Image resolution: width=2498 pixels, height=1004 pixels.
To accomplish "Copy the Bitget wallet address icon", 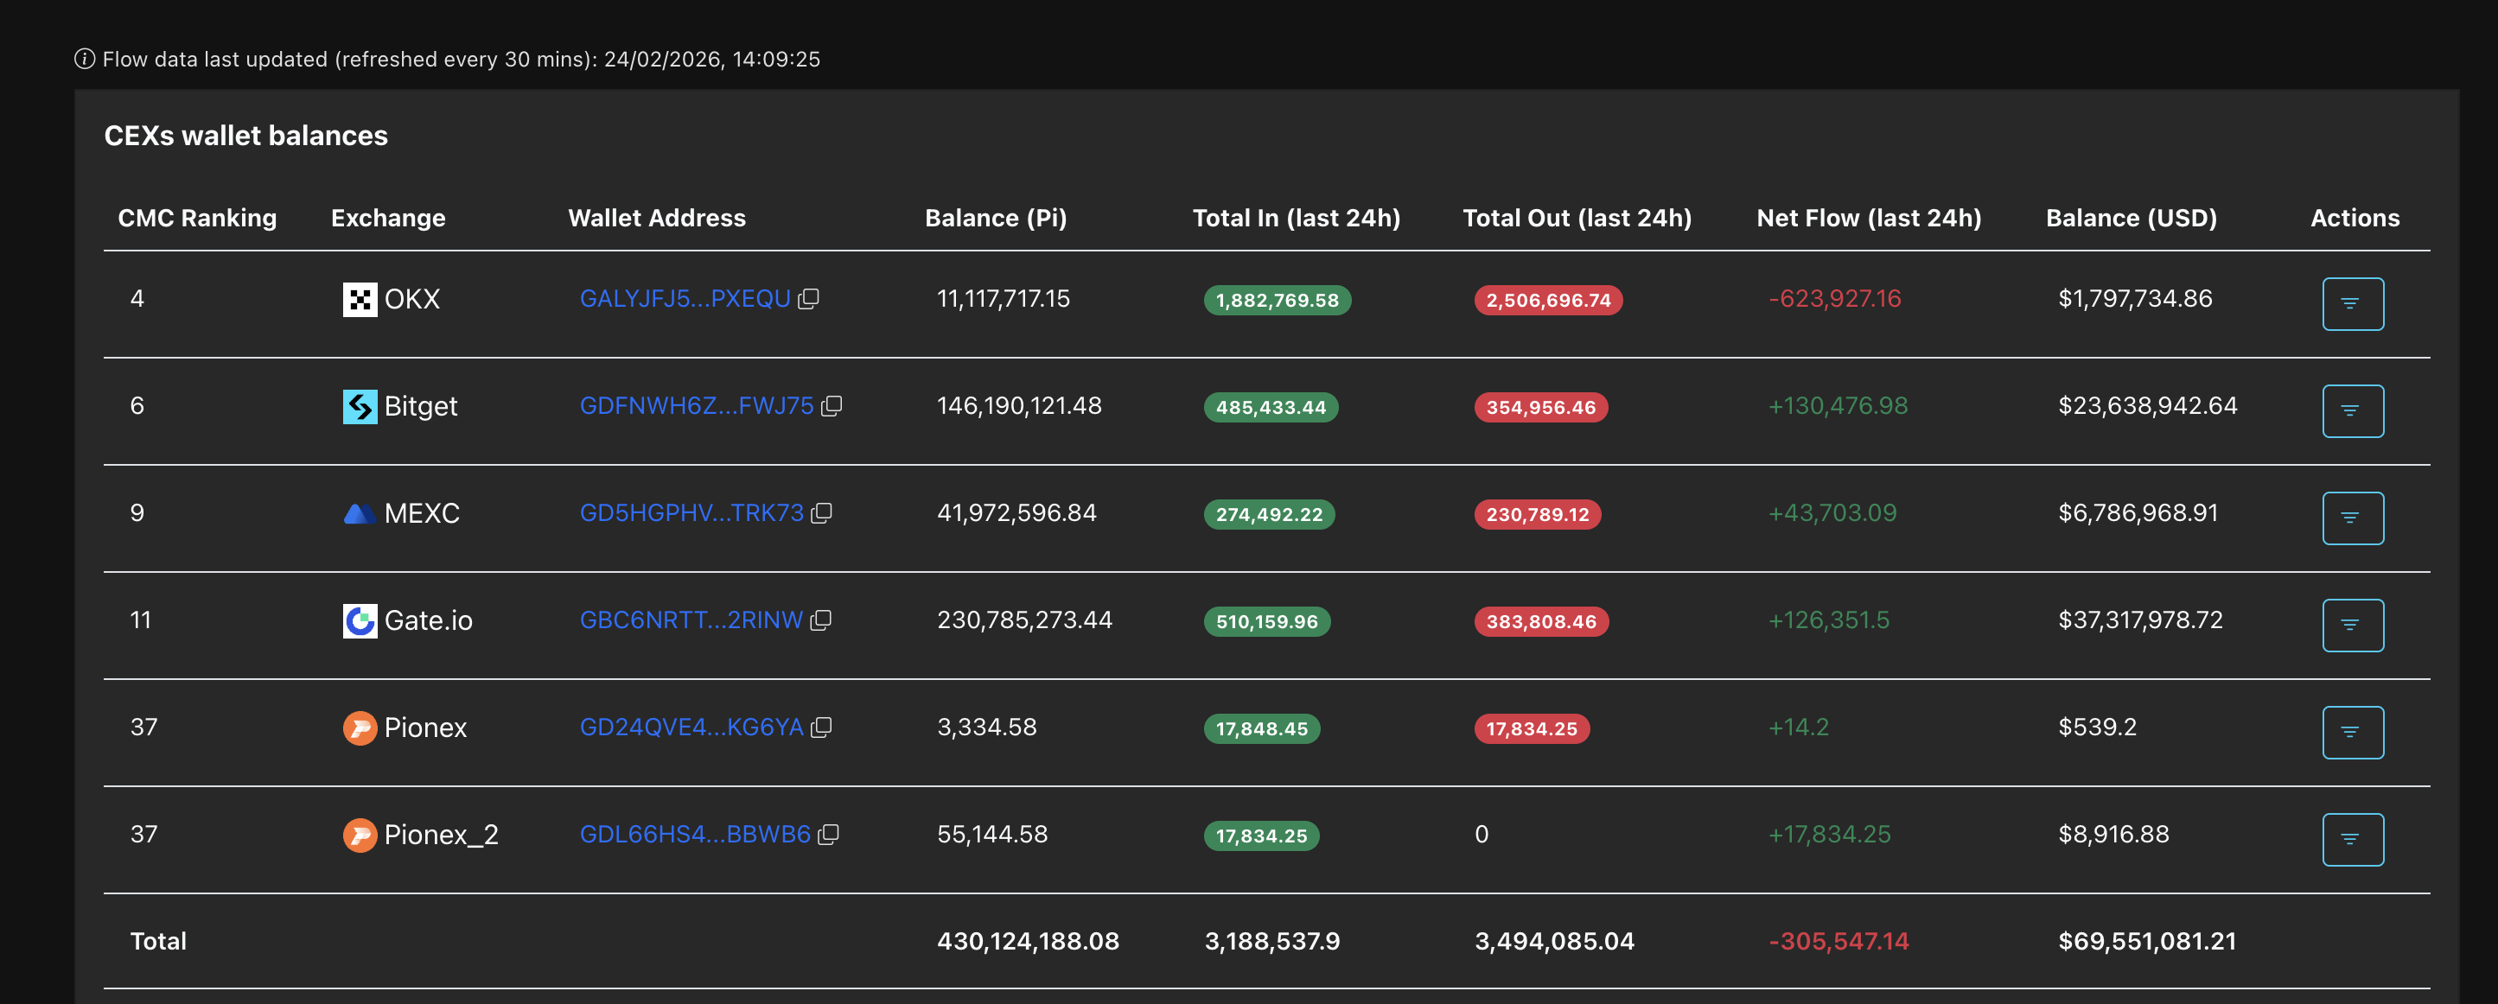I will (831, 406).
